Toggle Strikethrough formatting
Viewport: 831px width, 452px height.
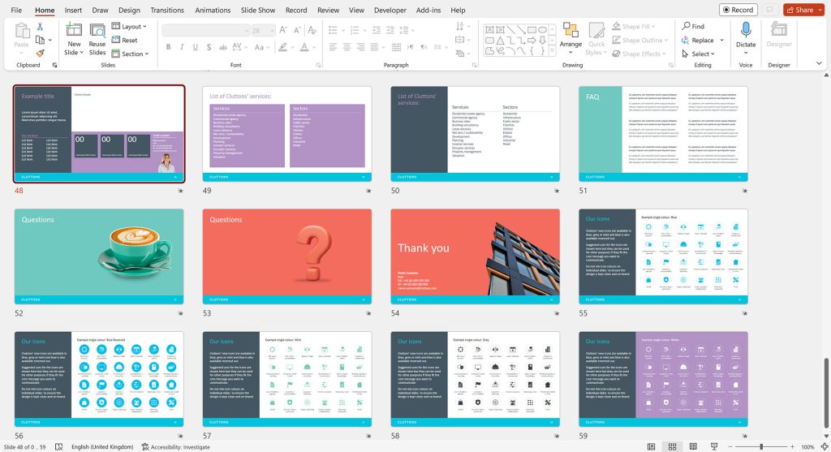[222, 47]
